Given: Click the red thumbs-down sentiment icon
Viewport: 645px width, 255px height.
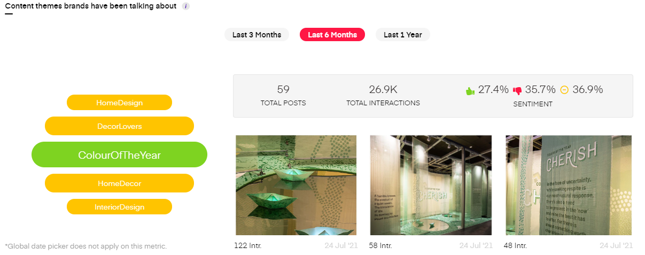Looking at the screenshot, I should (517, 90).
